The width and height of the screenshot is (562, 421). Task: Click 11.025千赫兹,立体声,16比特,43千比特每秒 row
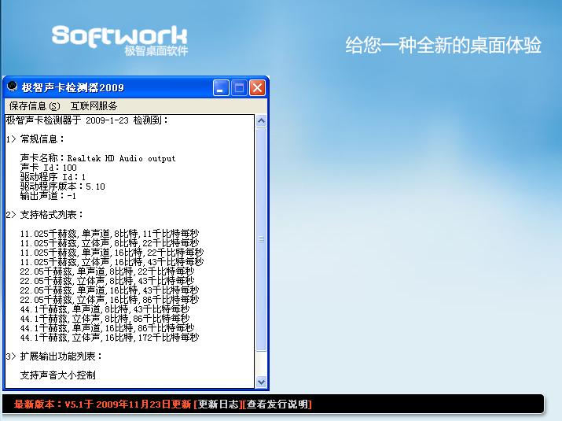pyautogui.click(x=112, y=262)
